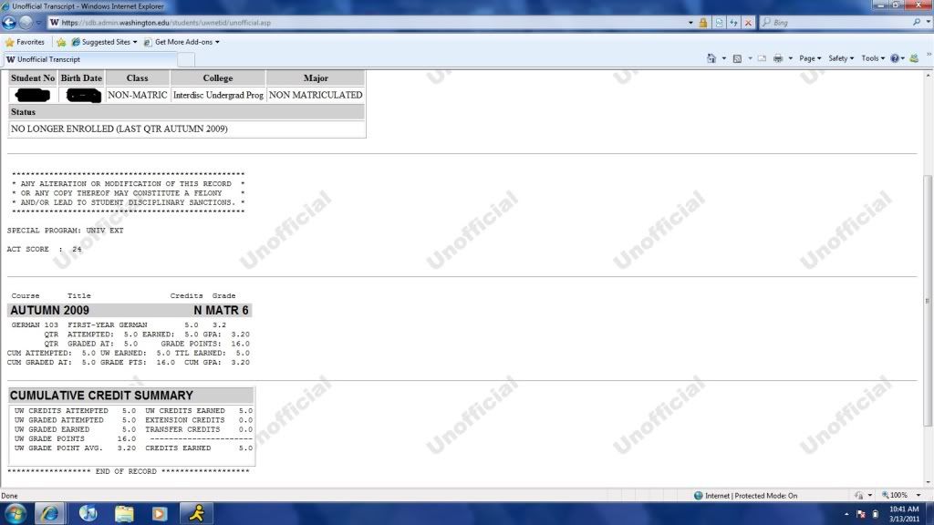Viewport: 934px width, 525px height.
Task: Click the security lock icon in address bar
Action: [x=703, y=23]
